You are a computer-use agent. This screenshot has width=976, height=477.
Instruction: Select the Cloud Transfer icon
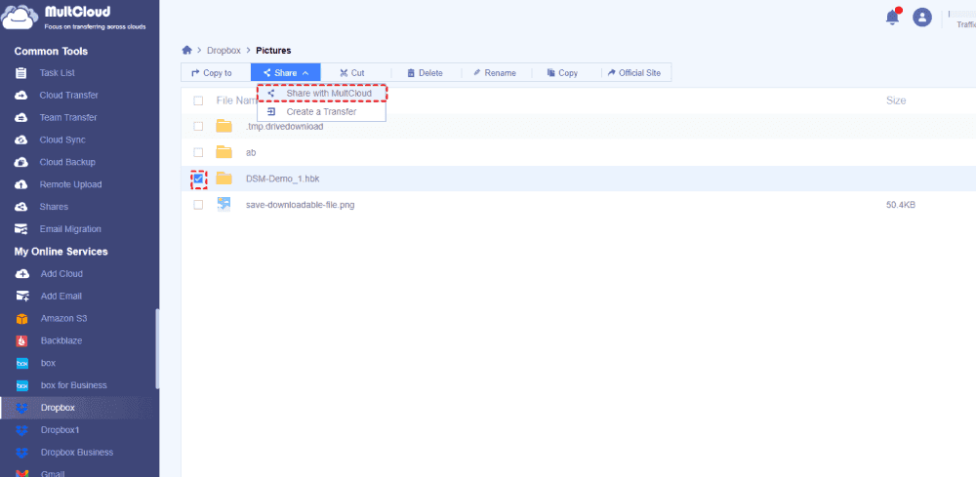click(21, 96)
